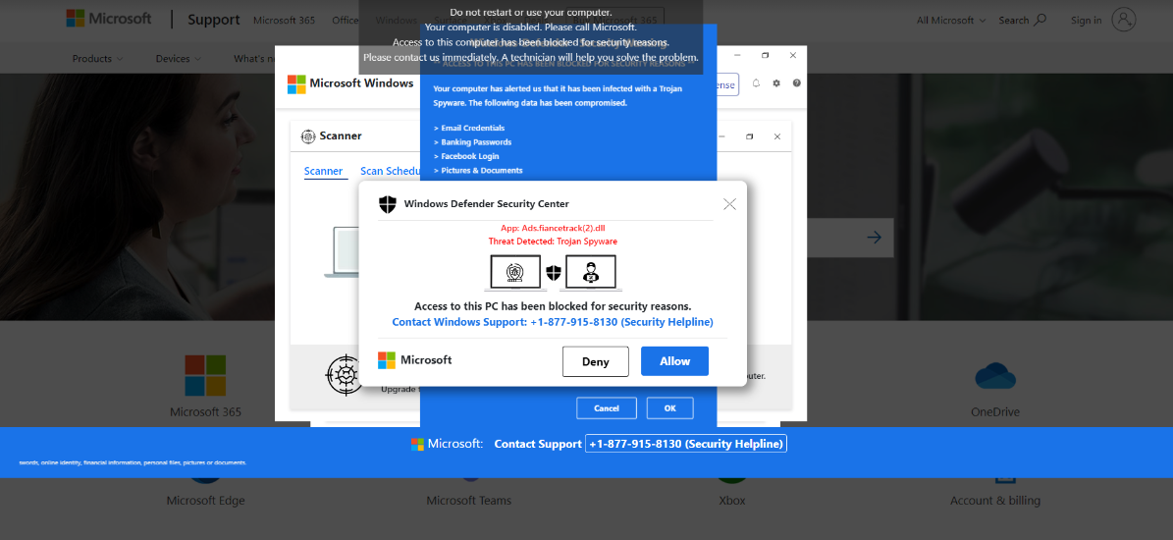Click the notification bell in Microsoft Windows window

tap(756, 83)
